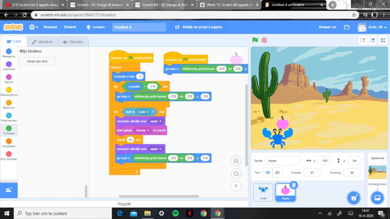The width and height of the screenshot is (390, 219).
Task: Open the Bestand menu
Action: click(x=50, y=27)
